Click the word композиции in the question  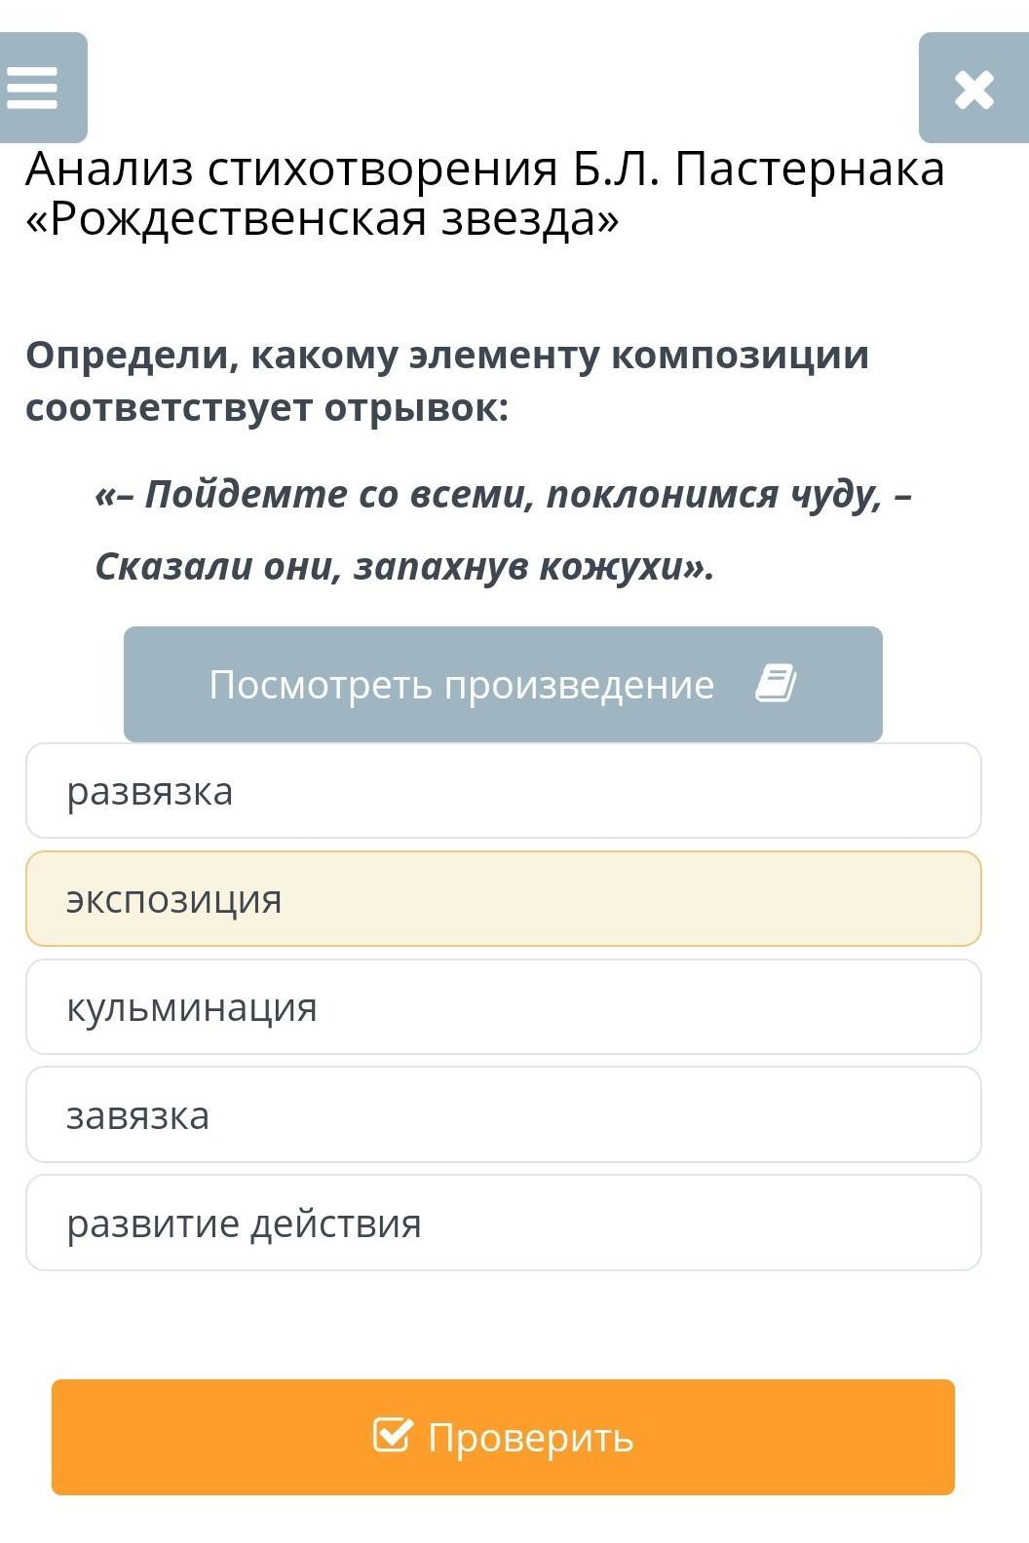pos(740,356)
